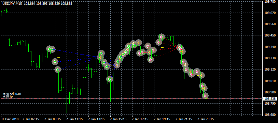Select the highest pink sell arrow near 109.450

161,37
